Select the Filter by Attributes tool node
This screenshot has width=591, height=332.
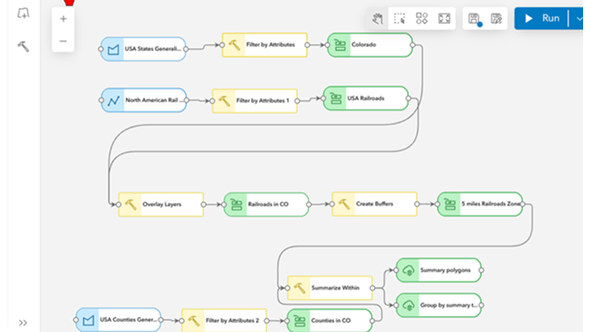[x=265, y=45]
